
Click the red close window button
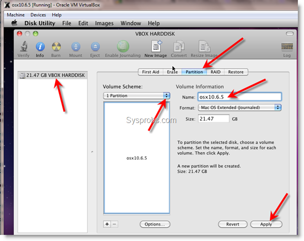click(19, 33)
